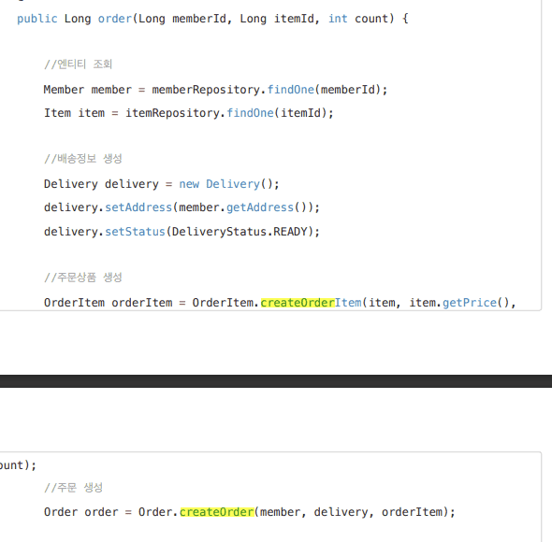This screenshot has width=552, height=542.
Task: Click the "order" method name in signature
Action: point(115,19)
